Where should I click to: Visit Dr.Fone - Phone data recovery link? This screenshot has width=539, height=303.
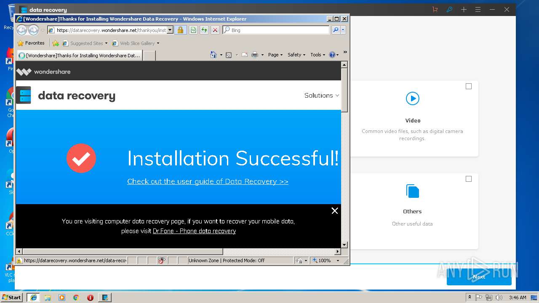pyautogui.click(x=194, y=231)
